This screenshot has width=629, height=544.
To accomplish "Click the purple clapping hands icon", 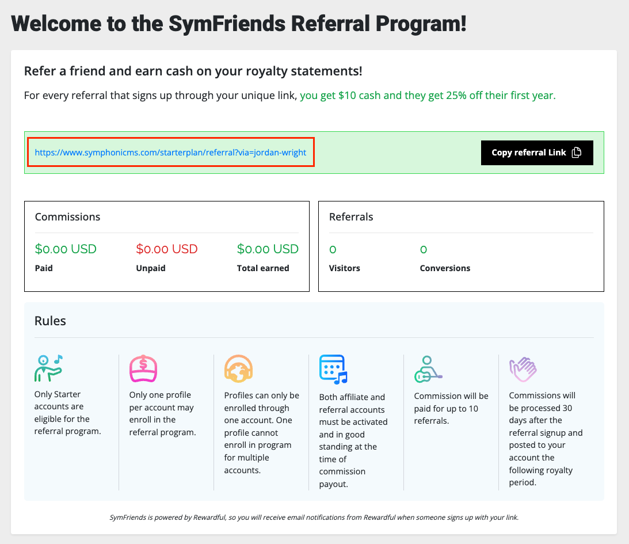I will [x=523, y=369].
